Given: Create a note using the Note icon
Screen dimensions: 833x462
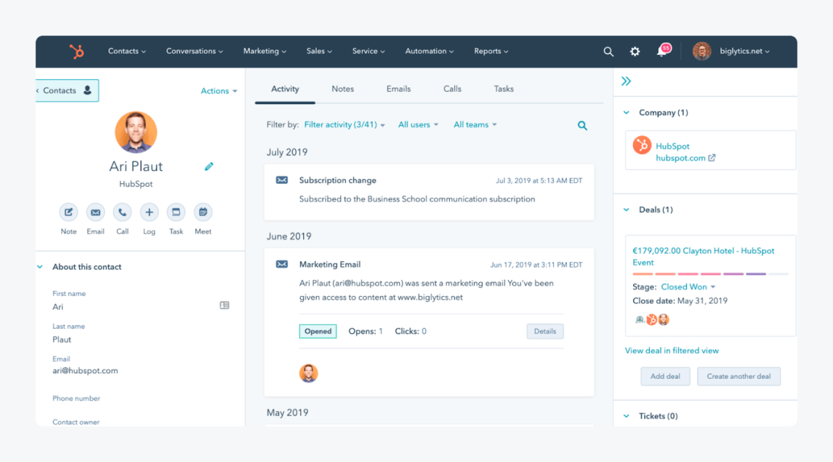Looking at the screenshot, I should coord(68,213).
